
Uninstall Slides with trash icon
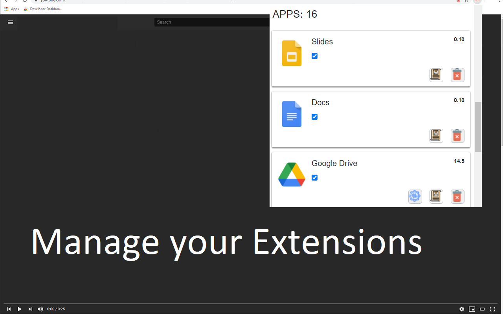click(457, 75)
